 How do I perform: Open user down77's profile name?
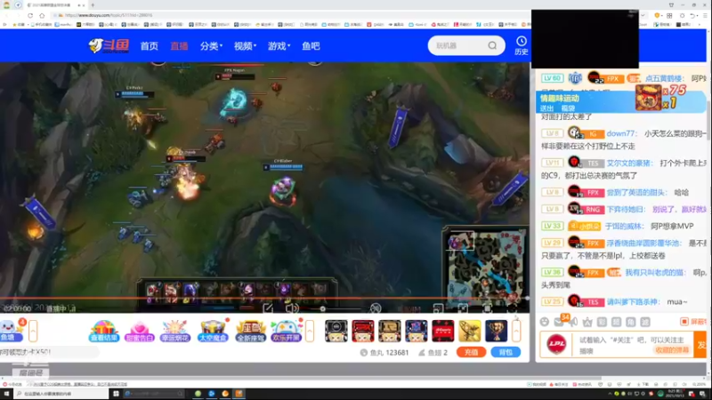[x=621, y=134]
